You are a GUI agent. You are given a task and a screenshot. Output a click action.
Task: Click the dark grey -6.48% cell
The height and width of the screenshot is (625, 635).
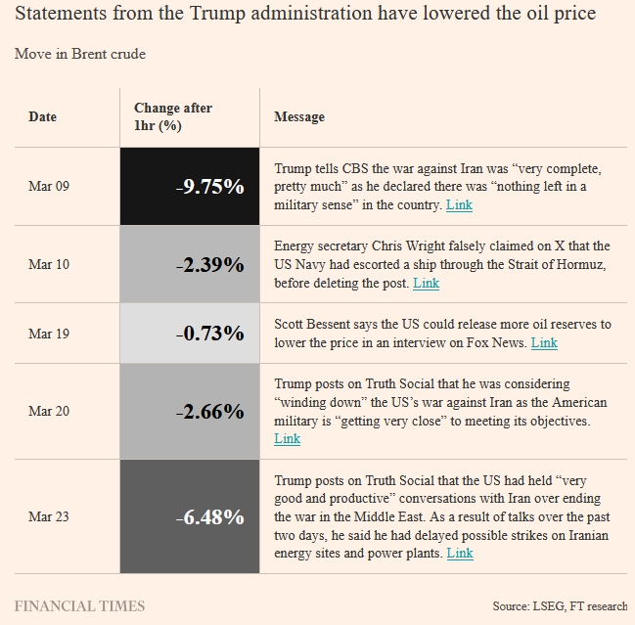click(x=190, y=516)
